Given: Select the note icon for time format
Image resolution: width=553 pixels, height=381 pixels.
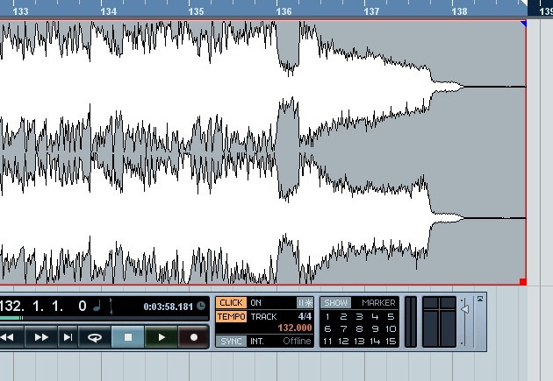Looking at the screenshot, I should coord(97,306).
